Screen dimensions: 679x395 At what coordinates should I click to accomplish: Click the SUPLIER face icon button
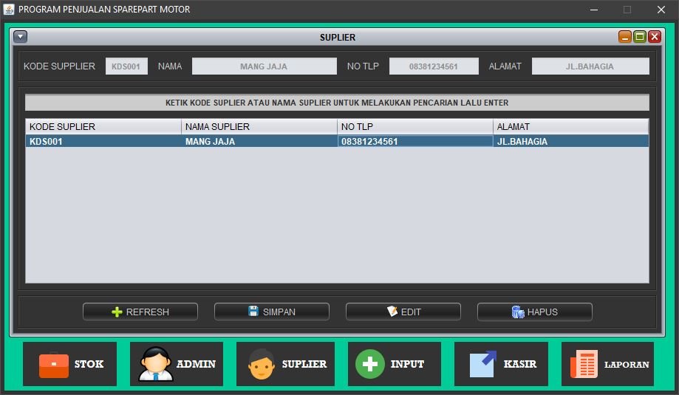(285, 364)
